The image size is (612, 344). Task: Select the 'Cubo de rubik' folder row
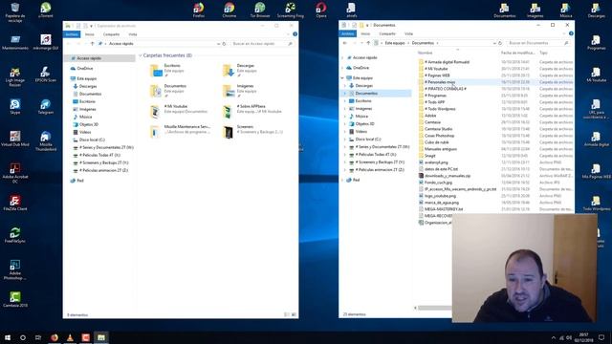[495, 142]
